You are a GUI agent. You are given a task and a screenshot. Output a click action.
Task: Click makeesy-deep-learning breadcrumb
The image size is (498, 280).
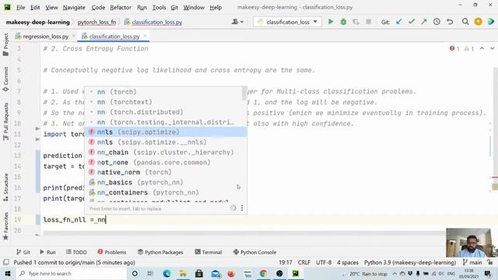(38, 23)
